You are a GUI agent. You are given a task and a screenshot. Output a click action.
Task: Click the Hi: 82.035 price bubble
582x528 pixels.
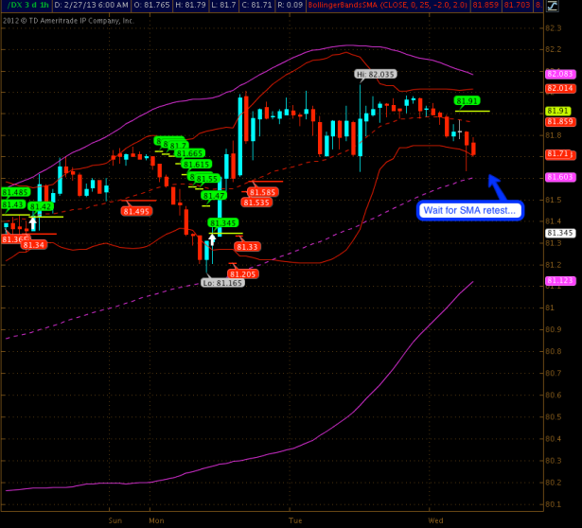point(376,74)
